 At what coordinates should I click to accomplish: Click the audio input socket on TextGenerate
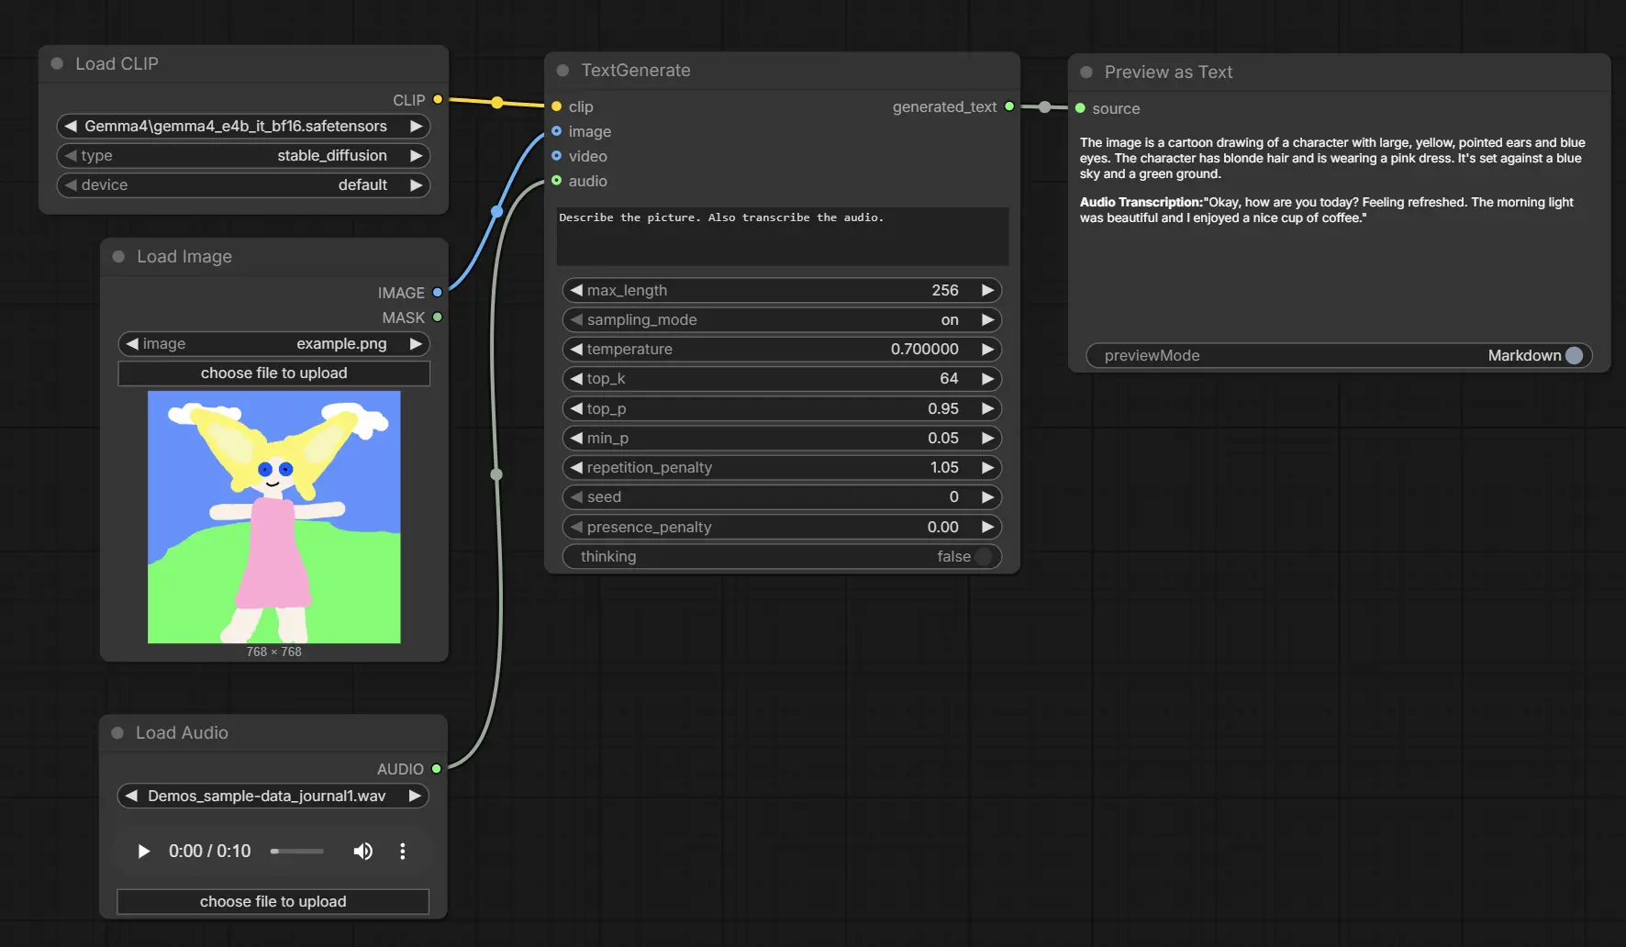[556, 180]
